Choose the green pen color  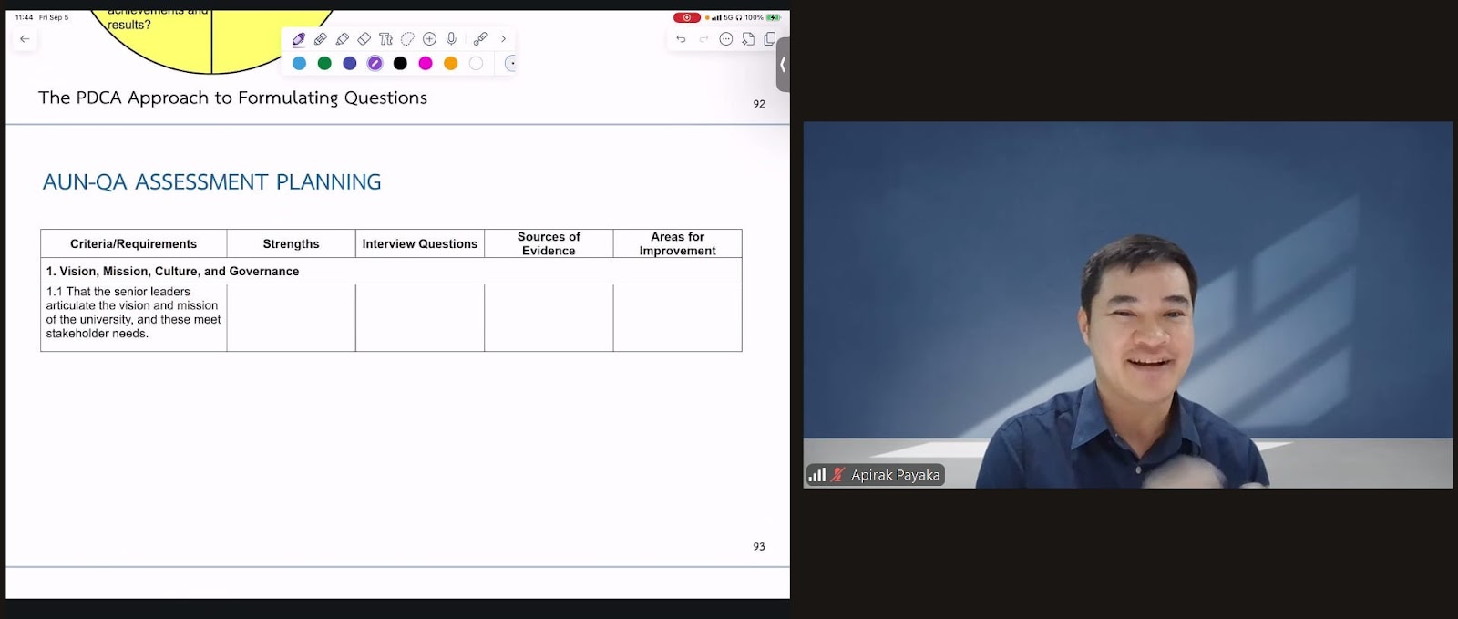[x=324, y=63]
